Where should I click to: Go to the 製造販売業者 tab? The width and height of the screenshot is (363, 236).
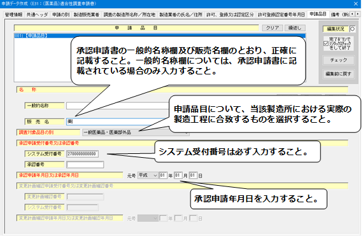[x=87, y=15]
